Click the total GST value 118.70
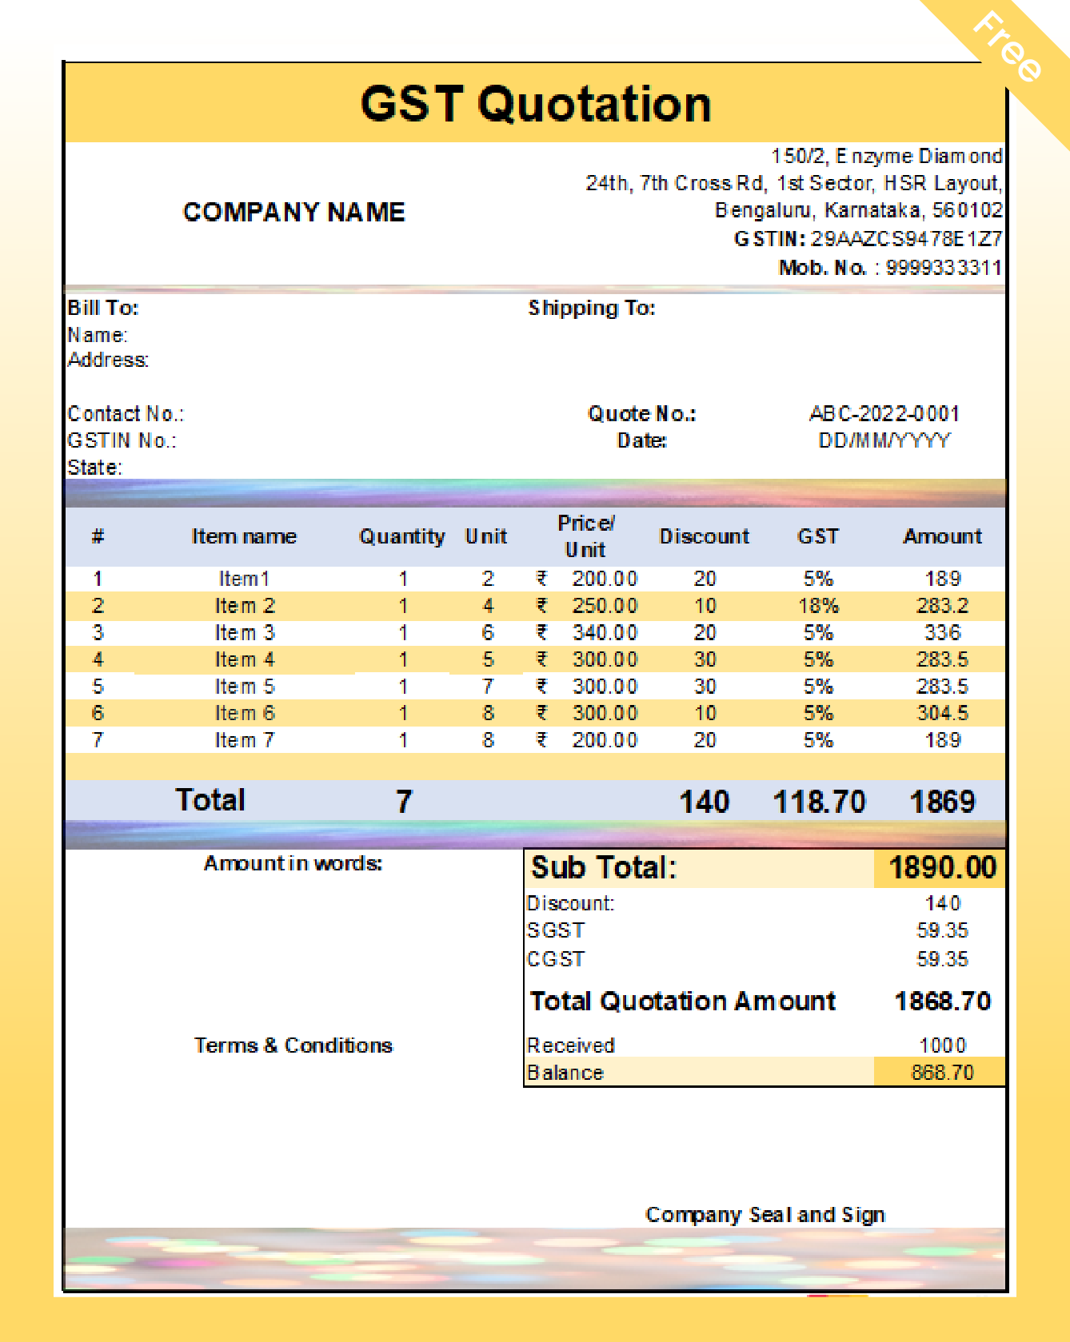This screenshot has width=1070, height=1342. (819, 802)
